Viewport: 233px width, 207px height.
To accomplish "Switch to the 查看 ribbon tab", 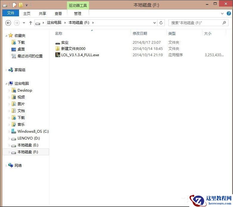I will [58, 13].
